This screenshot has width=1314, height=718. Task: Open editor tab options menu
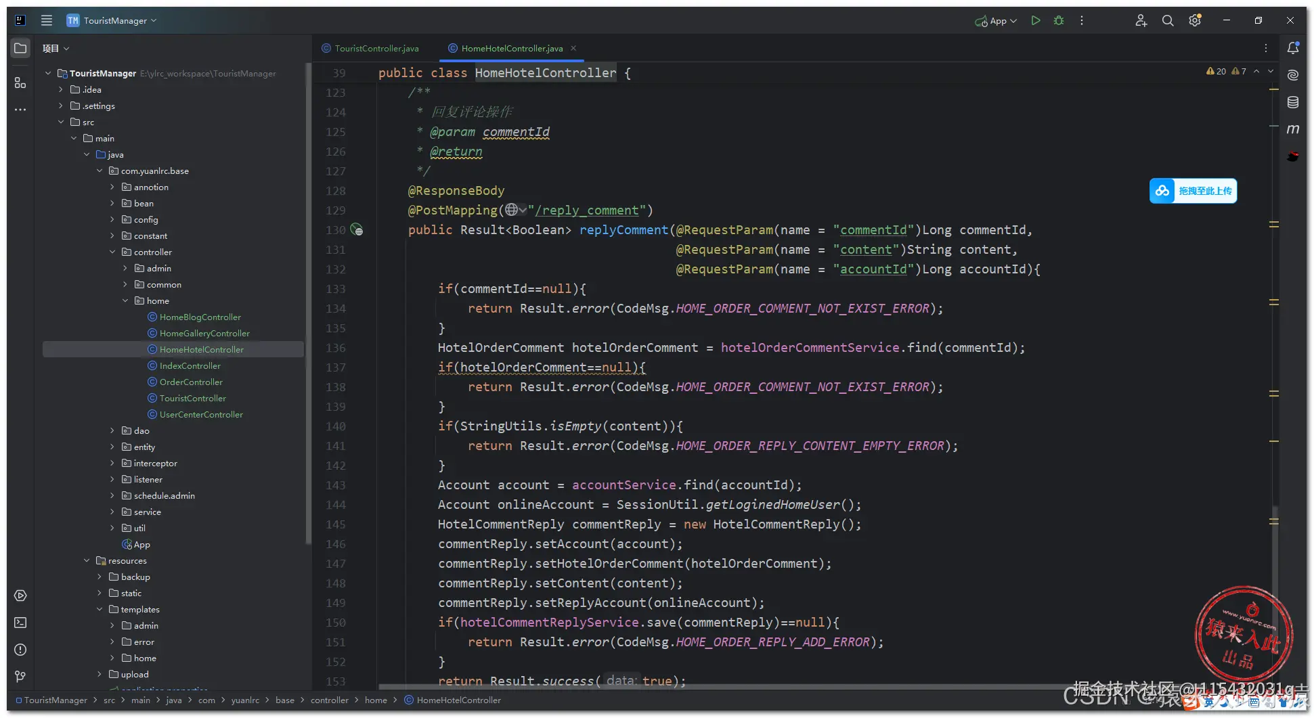[1266, 48]
